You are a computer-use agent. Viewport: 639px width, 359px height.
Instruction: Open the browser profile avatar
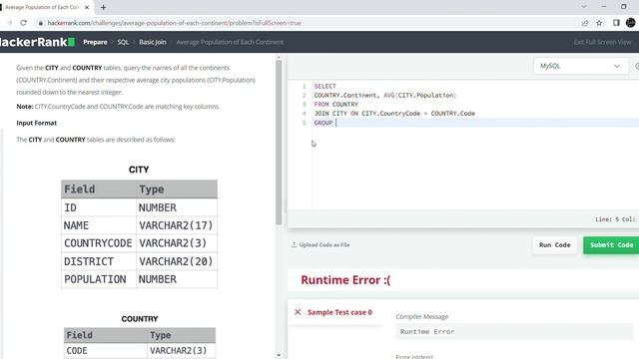[630, 23]
